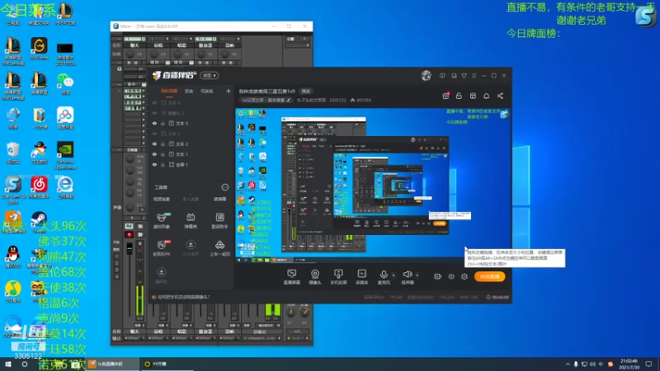
Task: Toggle visibility of layer 文本 1
Action: [154, 154]
